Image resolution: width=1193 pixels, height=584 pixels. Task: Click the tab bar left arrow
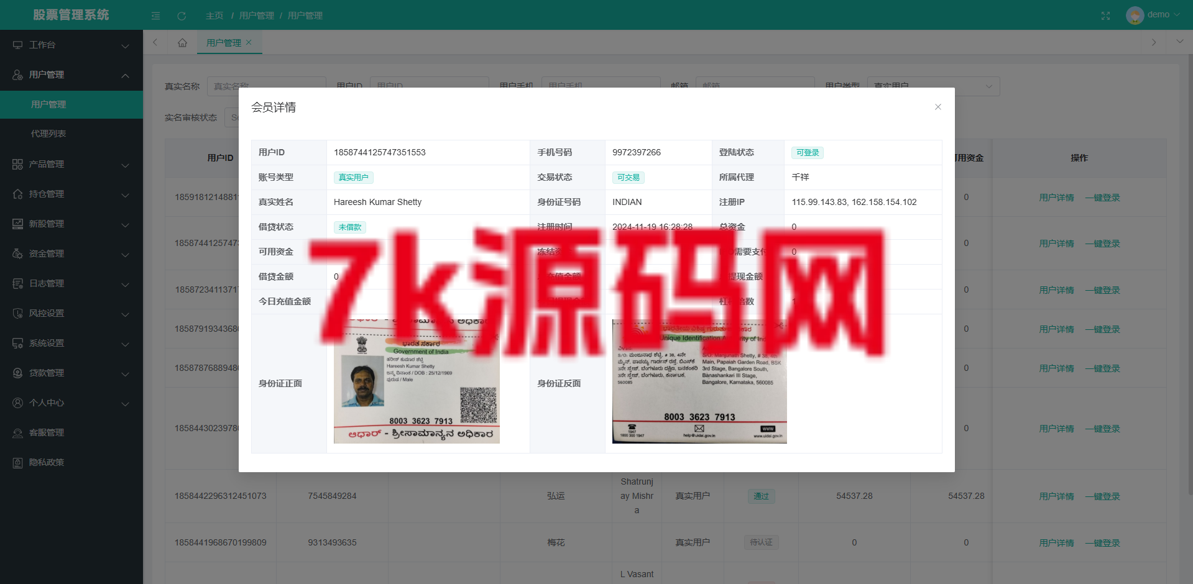[155, 42]
